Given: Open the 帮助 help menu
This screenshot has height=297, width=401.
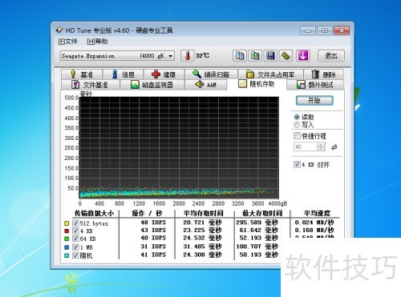Looking at the screenshot, I should 97,42.
